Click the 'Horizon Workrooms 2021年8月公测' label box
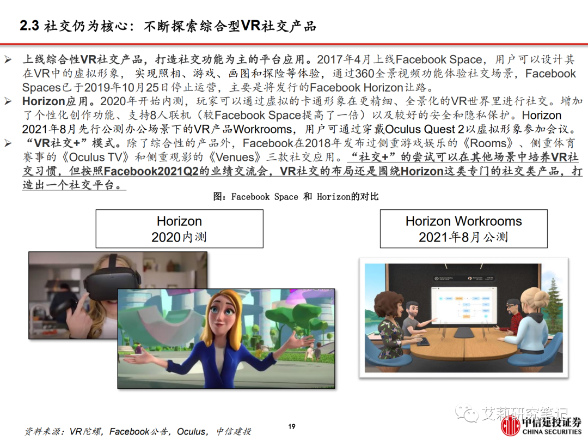This screenshot has height=440, width=588. pyautogui.click(x=463, y=228)
